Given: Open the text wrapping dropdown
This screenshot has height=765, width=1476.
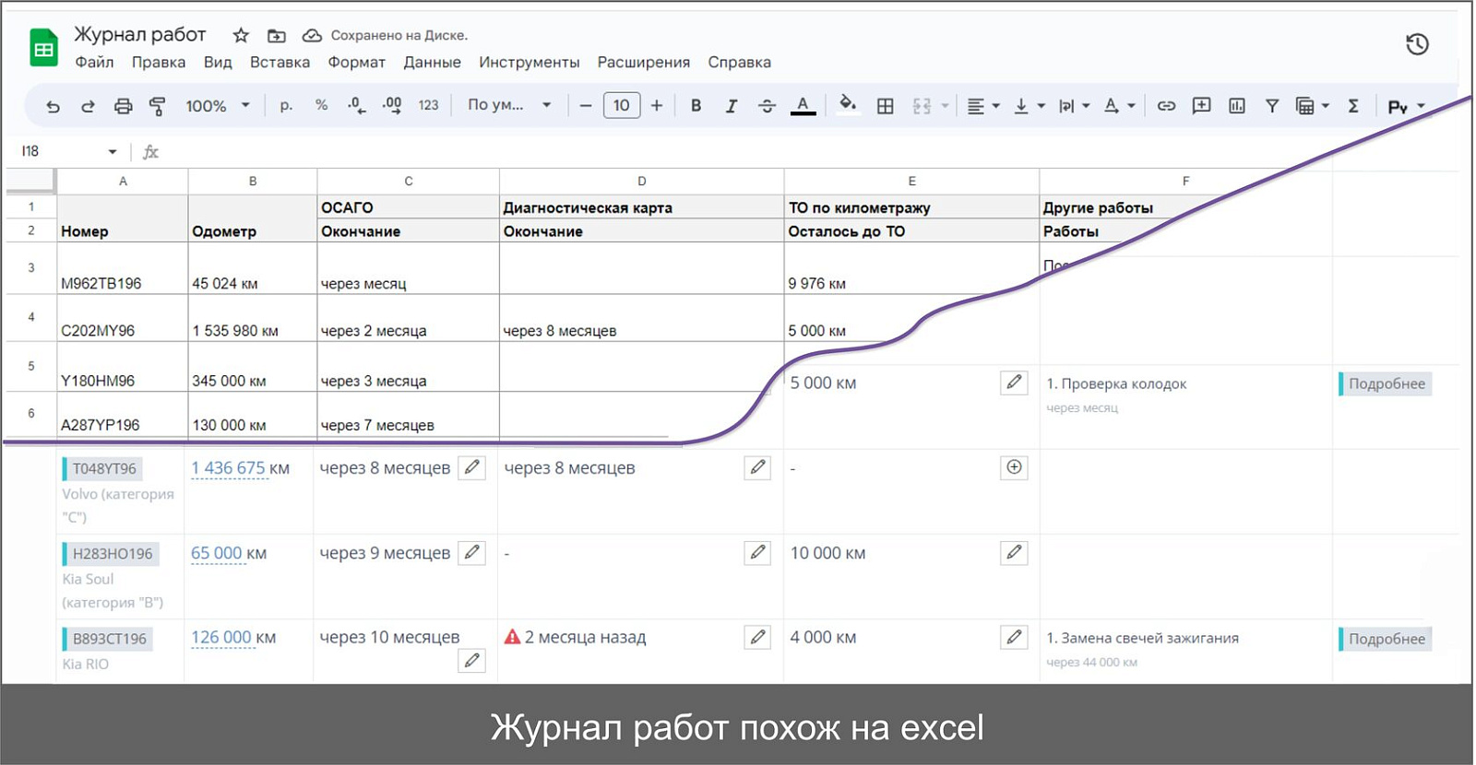Looking at the screenshot, I should 1074,106.
